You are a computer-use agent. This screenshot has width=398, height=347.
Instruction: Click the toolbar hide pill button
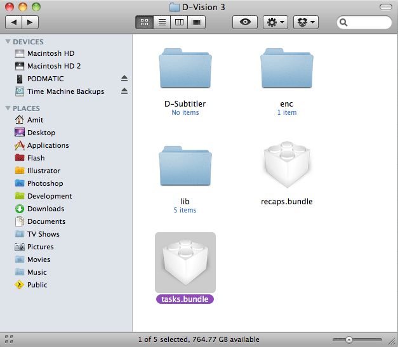pos(386,7)
